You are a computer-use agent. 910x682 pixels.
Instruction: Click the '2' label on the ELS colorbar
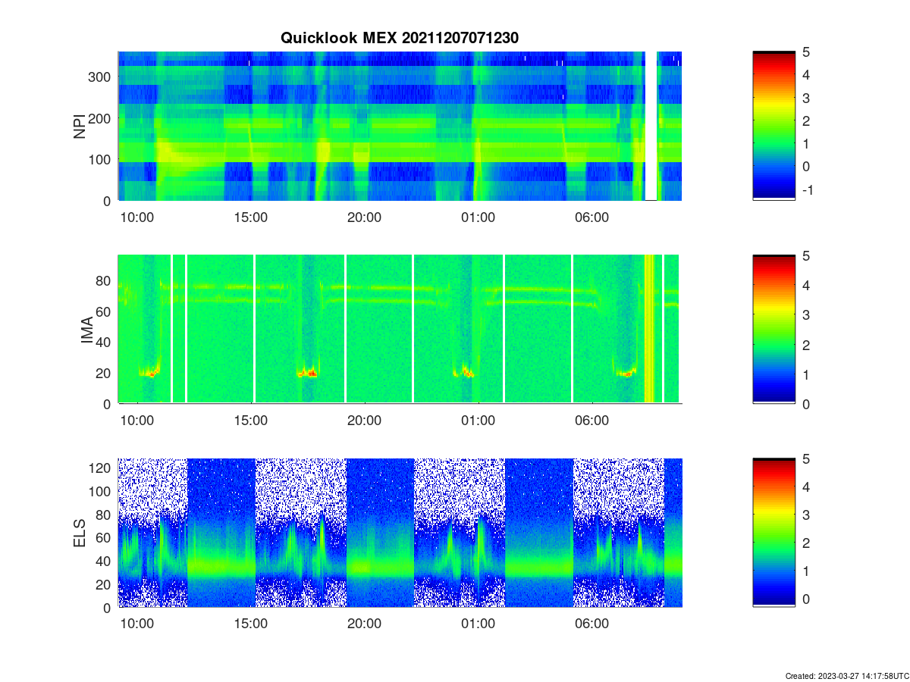[x=807, y=543]
